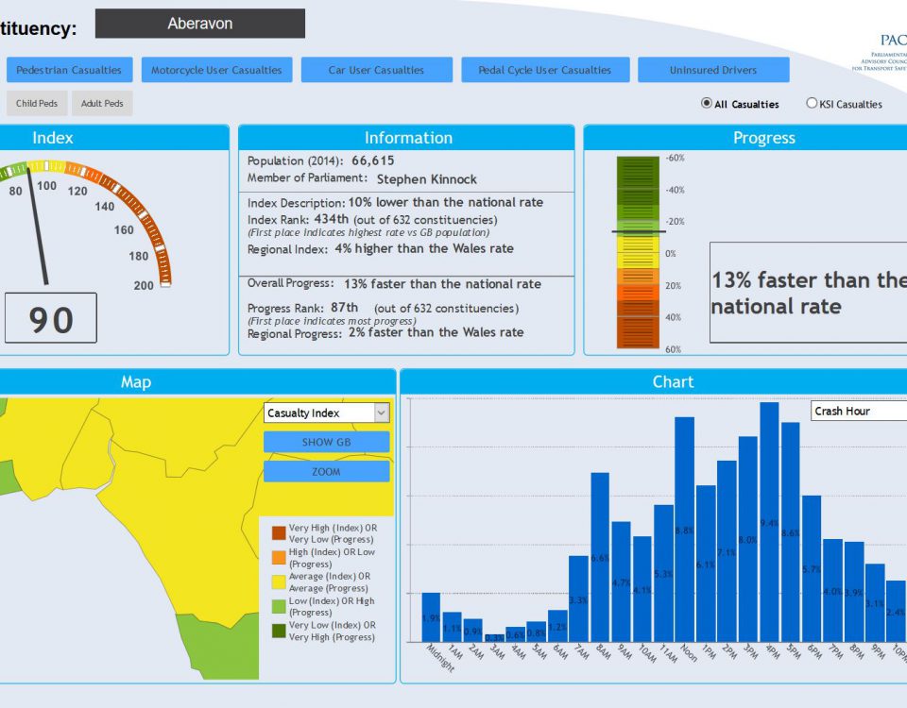907x708 pixels.
Task: Click the PACTS logo
Action: 880,52
